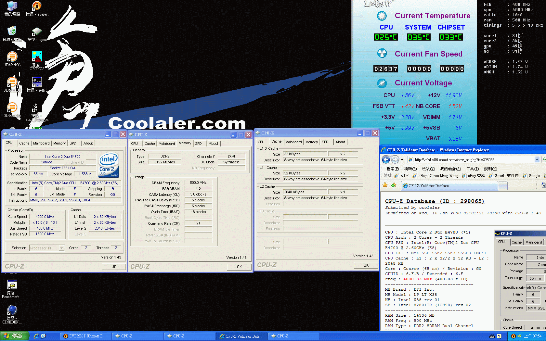Image resolution: width=546 pixels, height=341 pixels.
Task: Launch the Super Pi shortcut icon
Action: 37,112
